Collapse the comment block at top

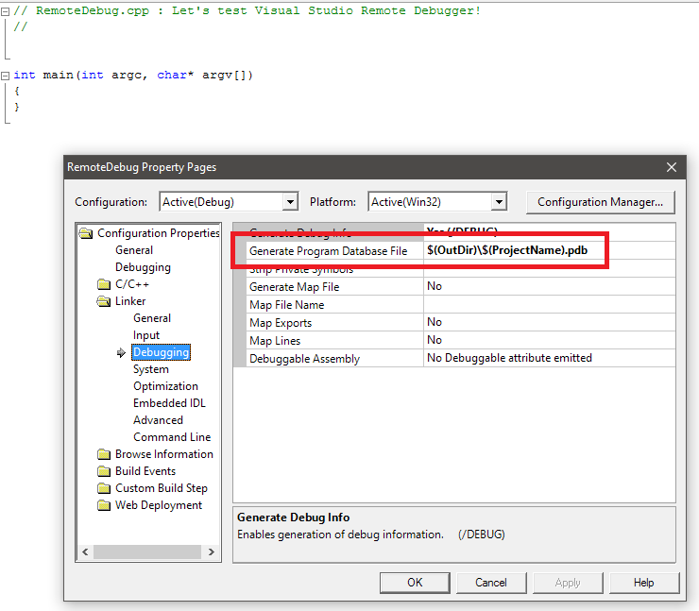(x=6, y=10)
